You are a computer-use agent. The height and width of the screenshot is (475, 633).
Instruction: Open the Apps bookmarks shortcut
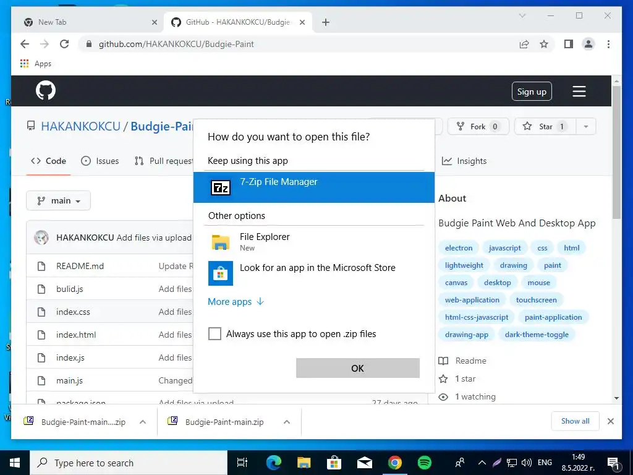coord(36,64)
